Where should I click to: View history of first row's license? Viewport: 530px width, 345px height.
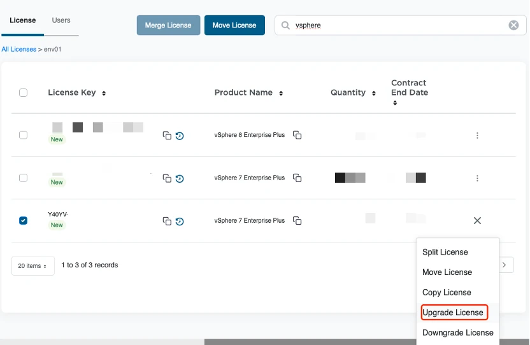(180, 136)
